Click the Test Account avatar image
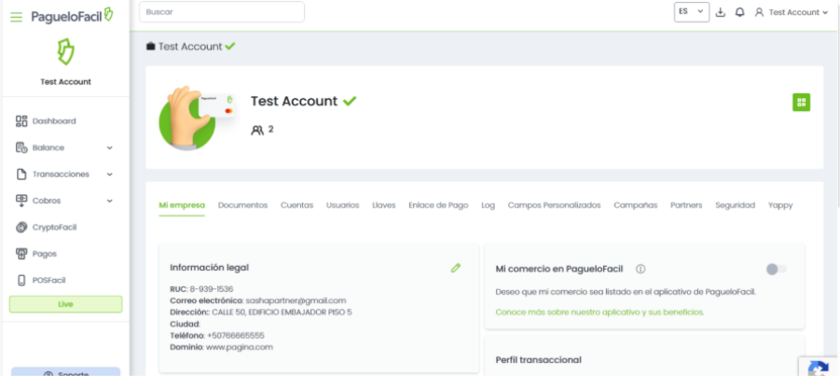The height and width of the screenshot is (376, 840). tap(194, 117)
